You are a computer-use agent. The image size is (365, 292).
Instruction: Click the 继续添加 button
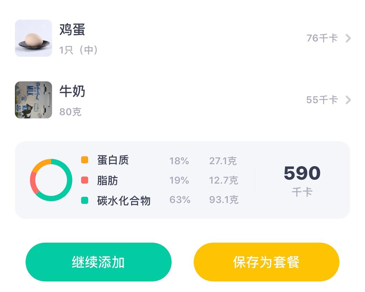(98, 262)
